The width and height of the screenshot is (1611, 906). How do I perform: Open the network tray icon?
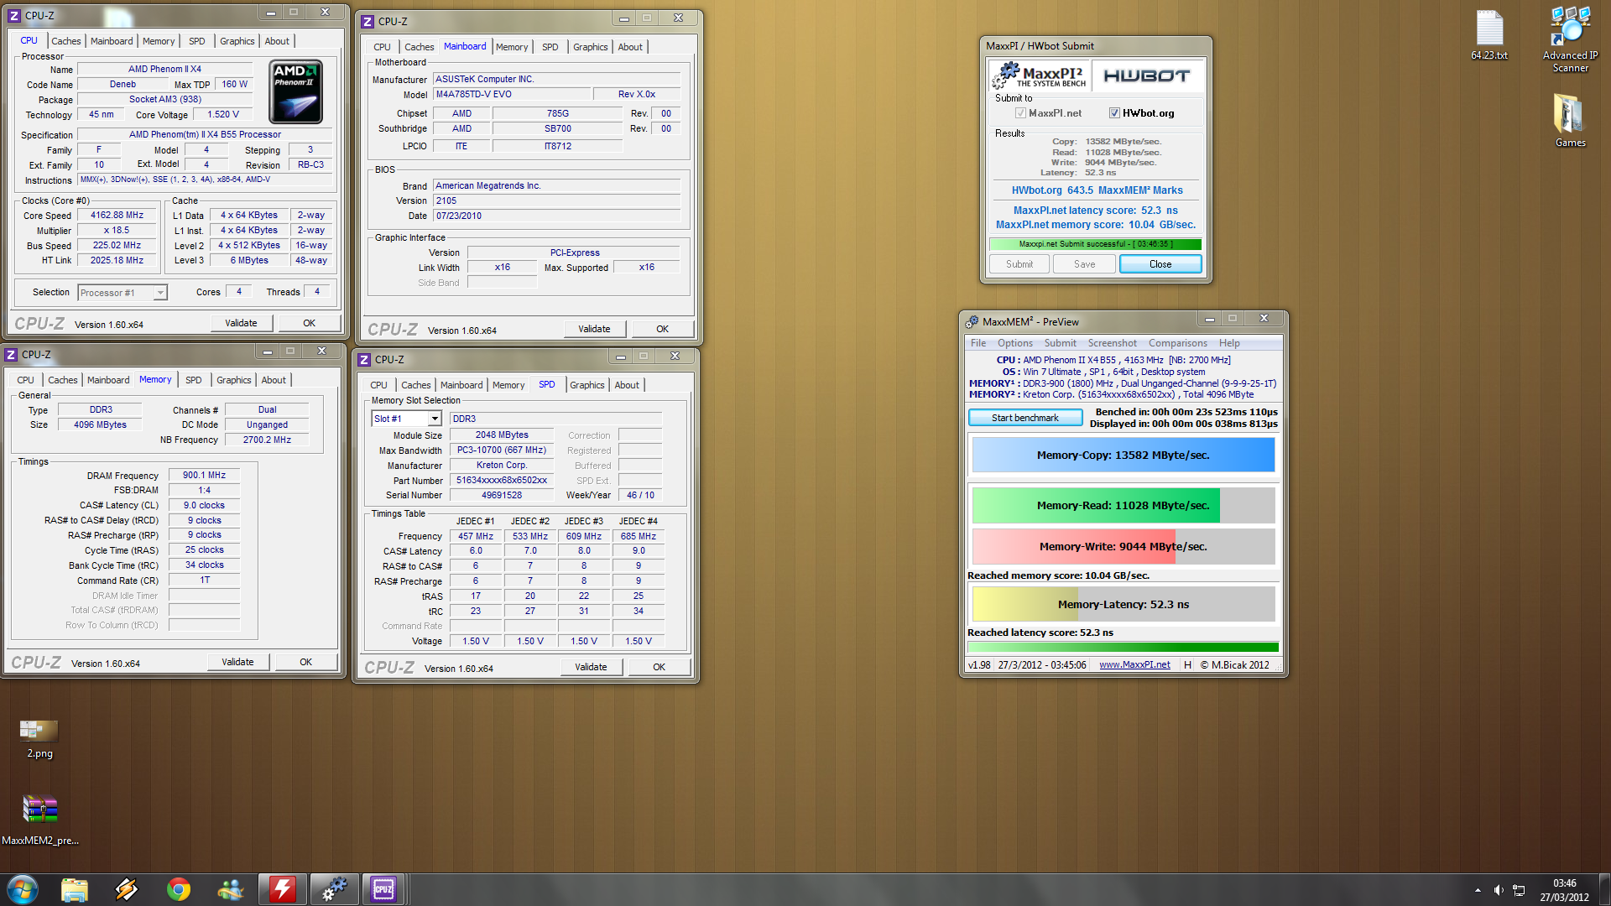pos(1519,890)
